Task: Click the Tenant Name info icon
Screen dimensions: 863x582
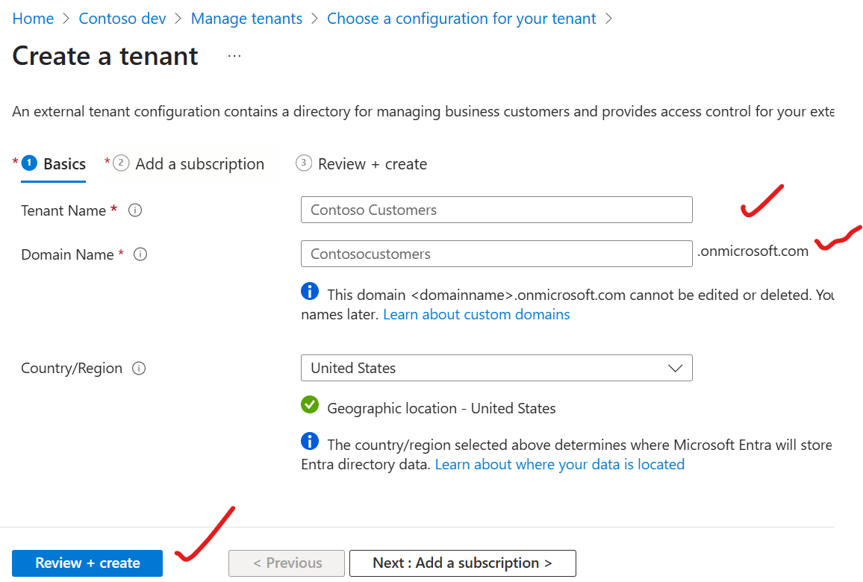Action: (135, 210)
